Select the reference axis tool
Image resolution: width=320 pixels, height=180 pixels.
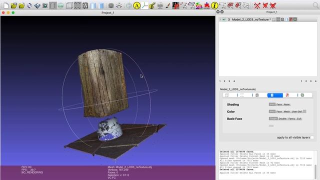(x=144, y=5)
